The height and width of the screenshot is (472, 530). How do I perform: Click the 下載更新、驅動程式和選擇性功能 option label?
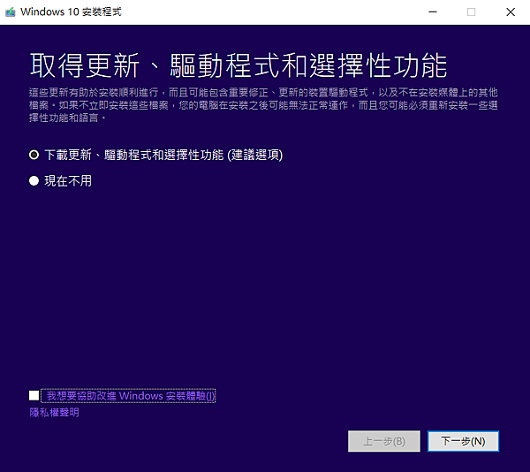pyautogui.click(x=163, y=155)
